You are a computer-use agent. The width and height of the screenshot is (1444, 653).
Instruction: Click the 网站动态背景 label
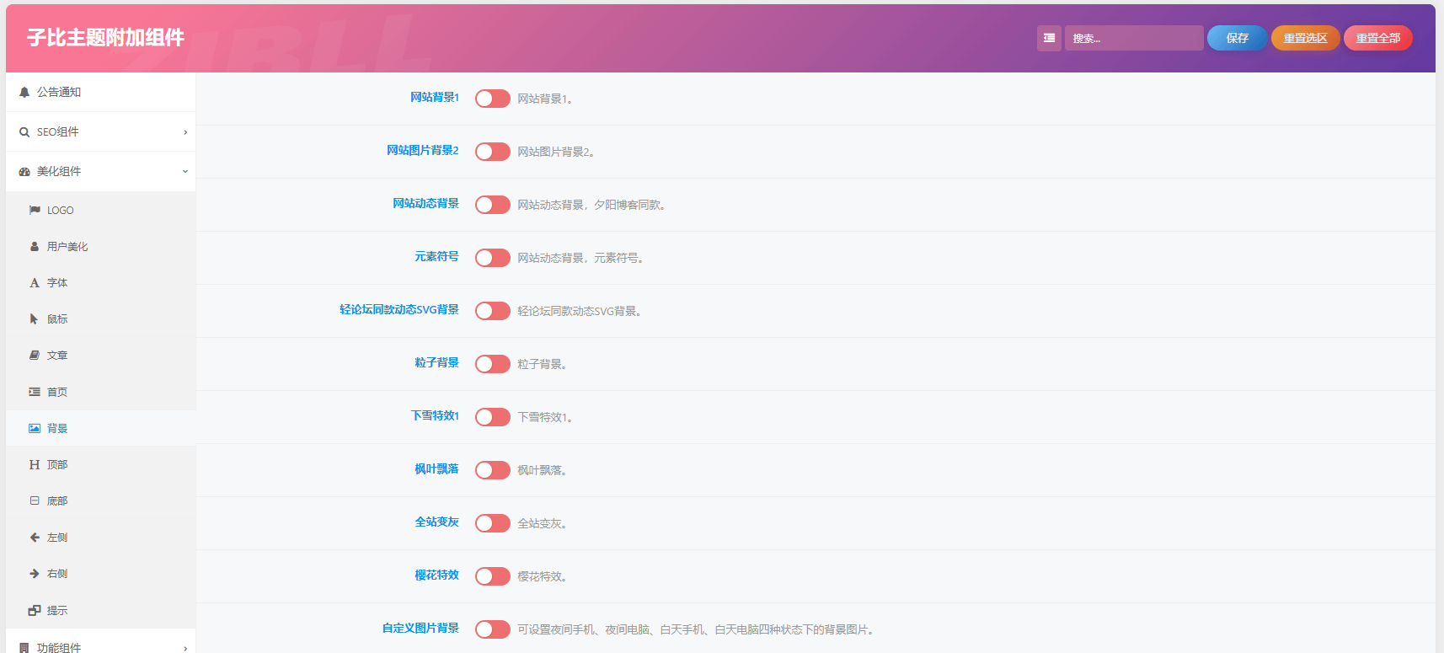tap(425, 204)
